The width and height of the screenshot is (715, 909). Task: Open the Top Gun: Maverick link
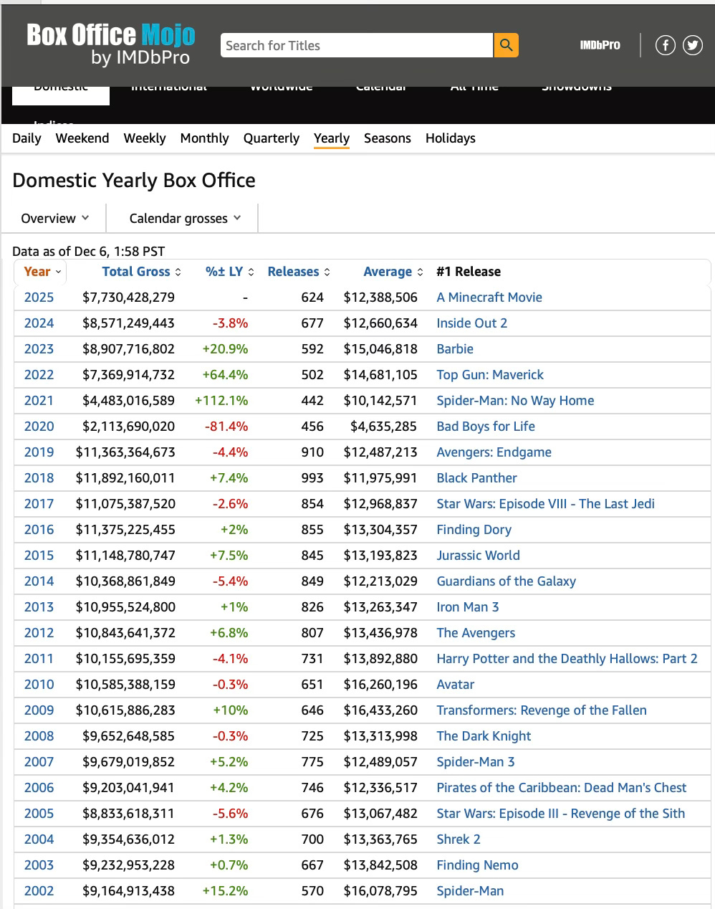490,375
